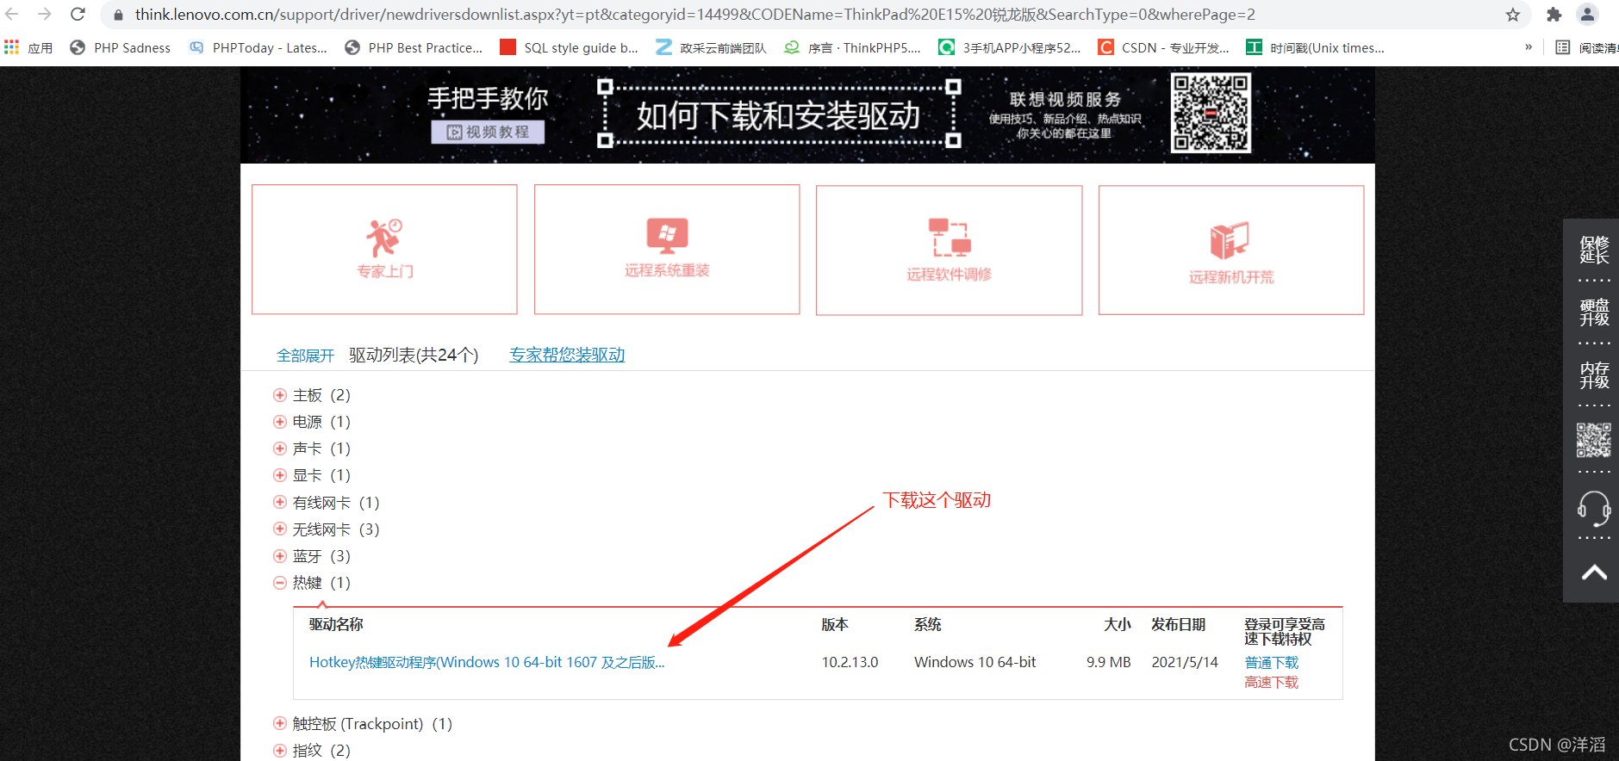Screen dimensions: 1619x761
Task: Open 序言 ThinkPHP5 bookmark
Action: tap(853, 47)
